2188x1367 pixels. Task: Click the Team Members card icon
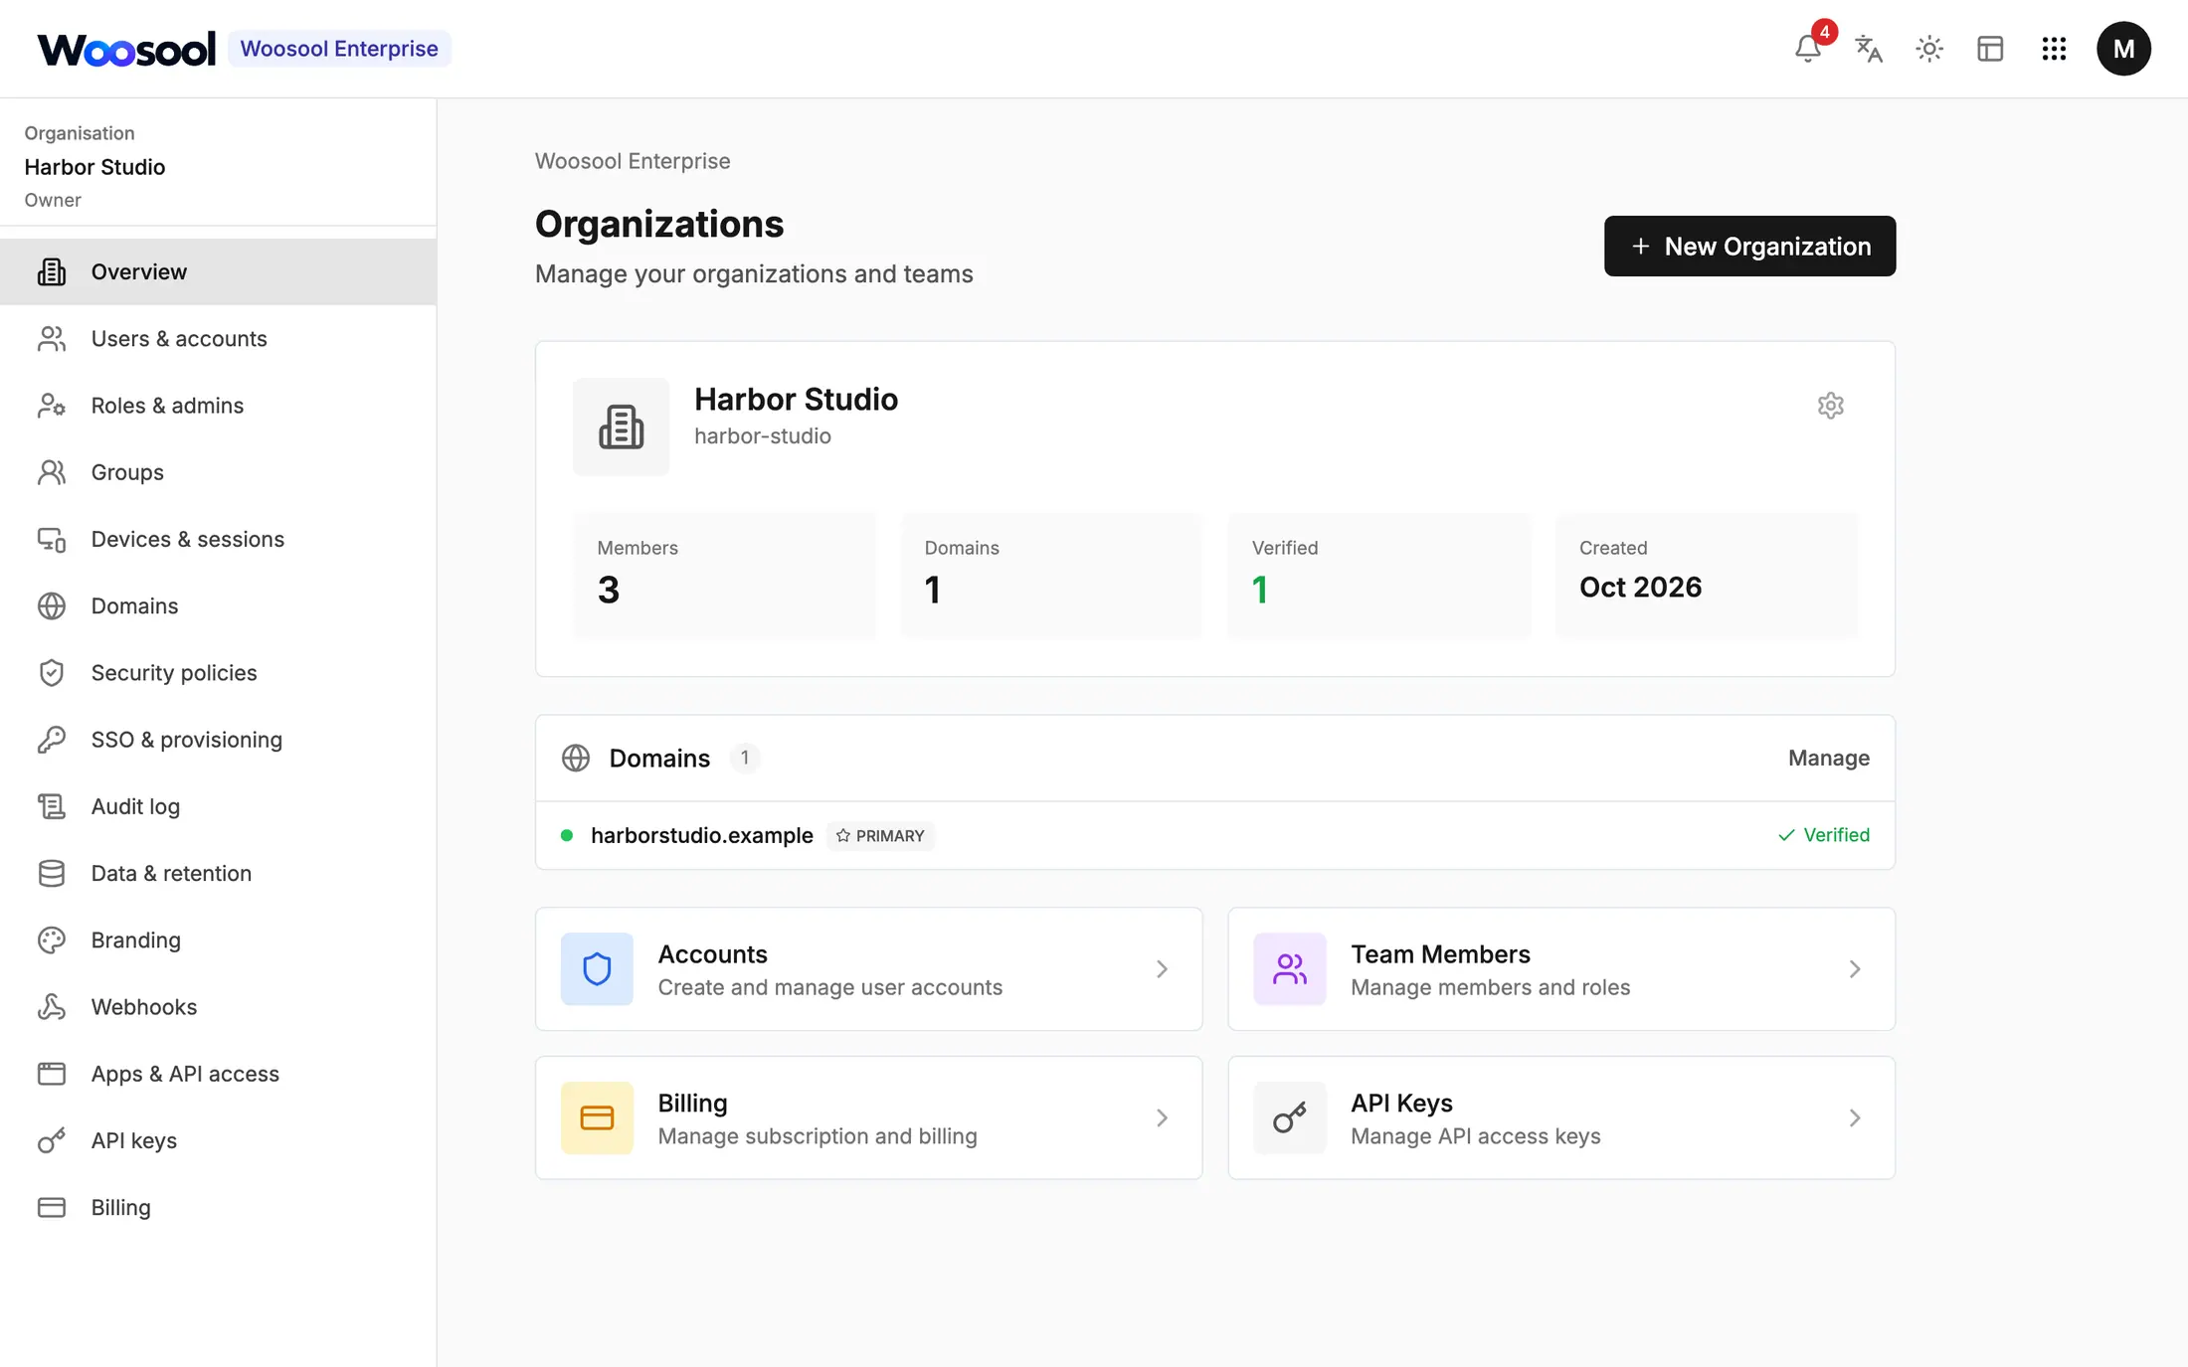click(x=1290, y=968)
